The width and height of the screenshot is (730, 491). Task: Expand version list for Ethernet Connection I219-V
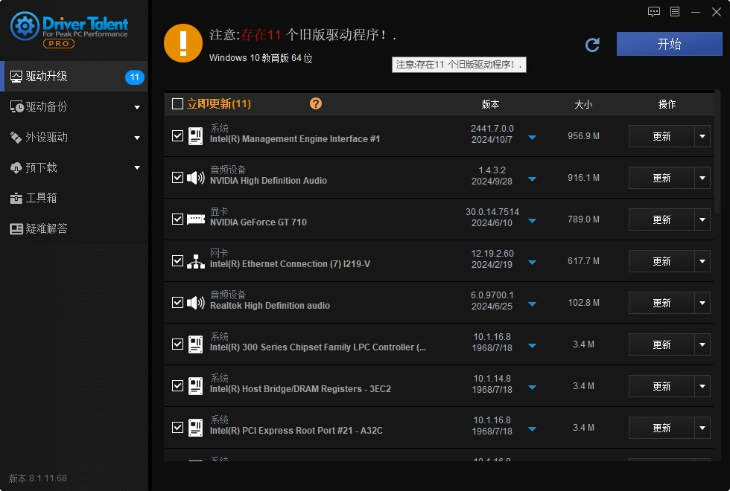[x=532, y=263]
